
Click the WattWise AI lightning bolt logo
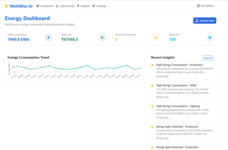7,6
